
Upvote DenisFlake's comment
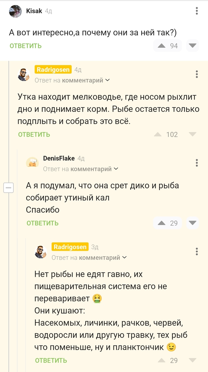pyautogui.click(x=162, y=223)
